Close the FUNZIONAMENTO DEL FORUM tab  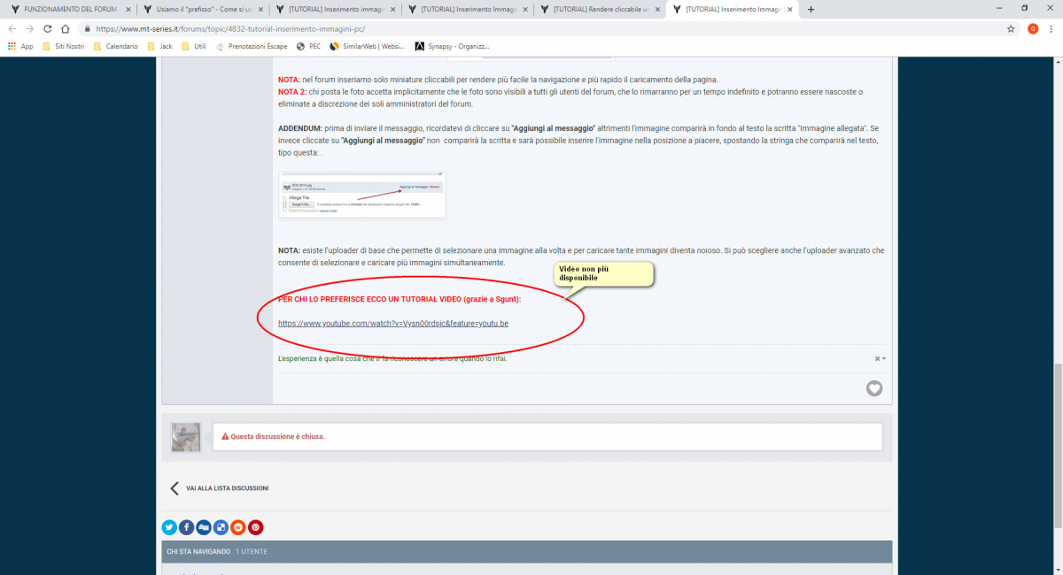point(128,10)
